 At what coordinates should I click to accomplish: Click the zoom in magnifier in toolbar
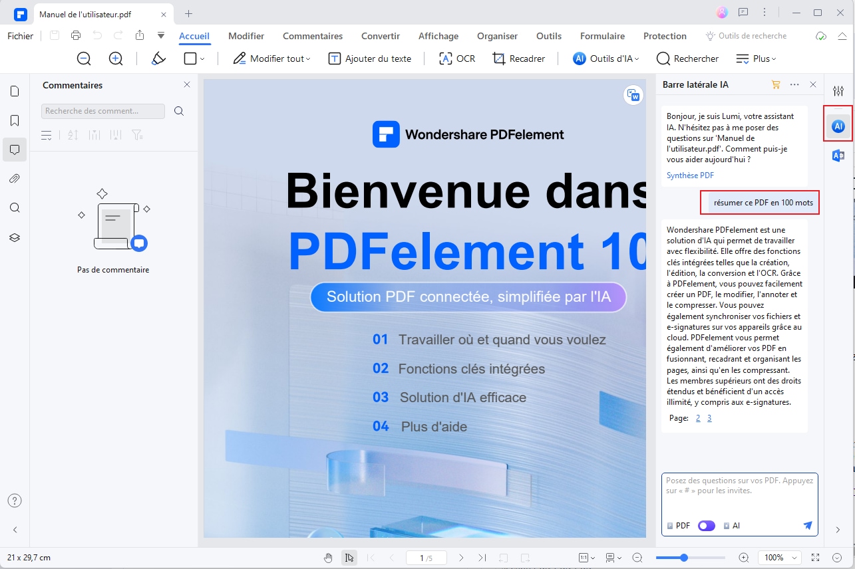116,58
